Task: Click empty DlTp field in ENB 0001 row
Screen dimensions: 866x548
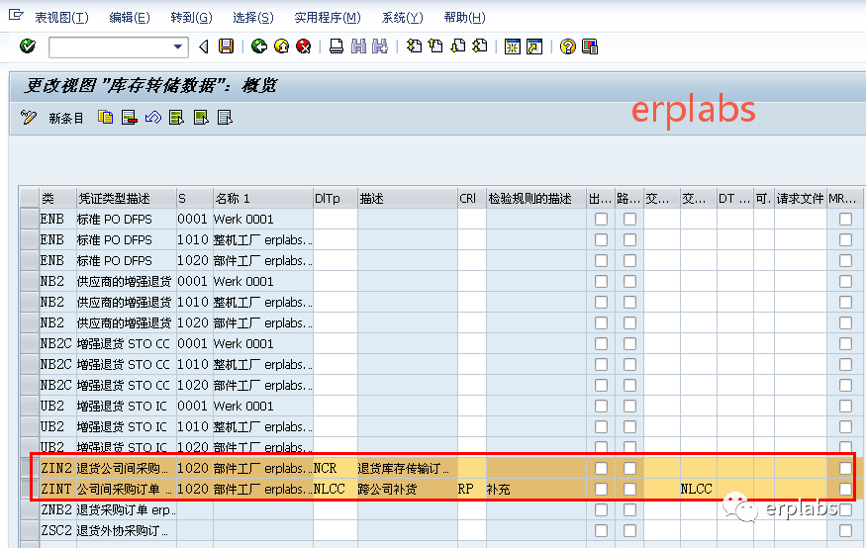Action: click(x=336, y=219)
